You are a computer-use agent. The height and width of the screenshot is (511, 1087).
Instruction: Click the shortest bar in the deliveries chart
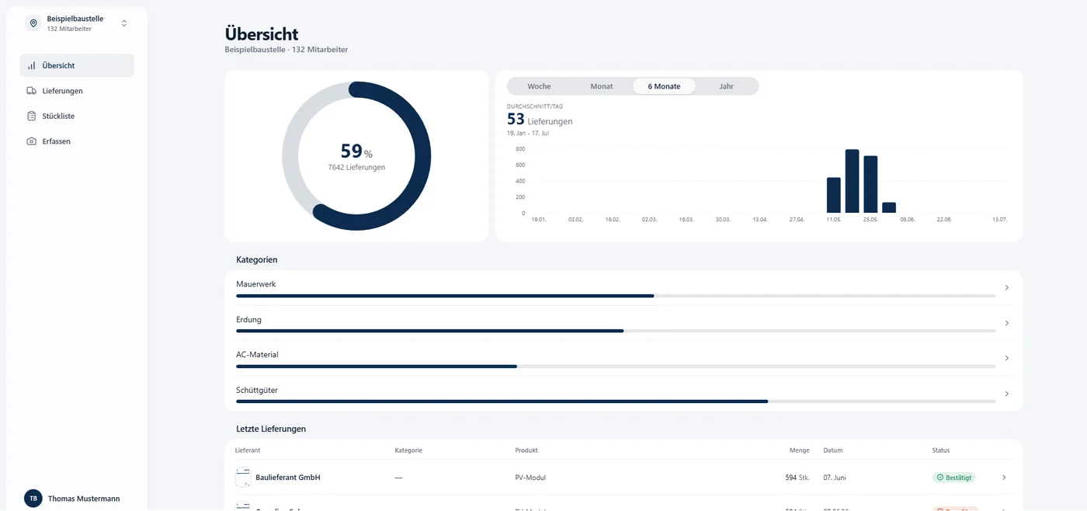pyautogui.click(x=889, y=207)
